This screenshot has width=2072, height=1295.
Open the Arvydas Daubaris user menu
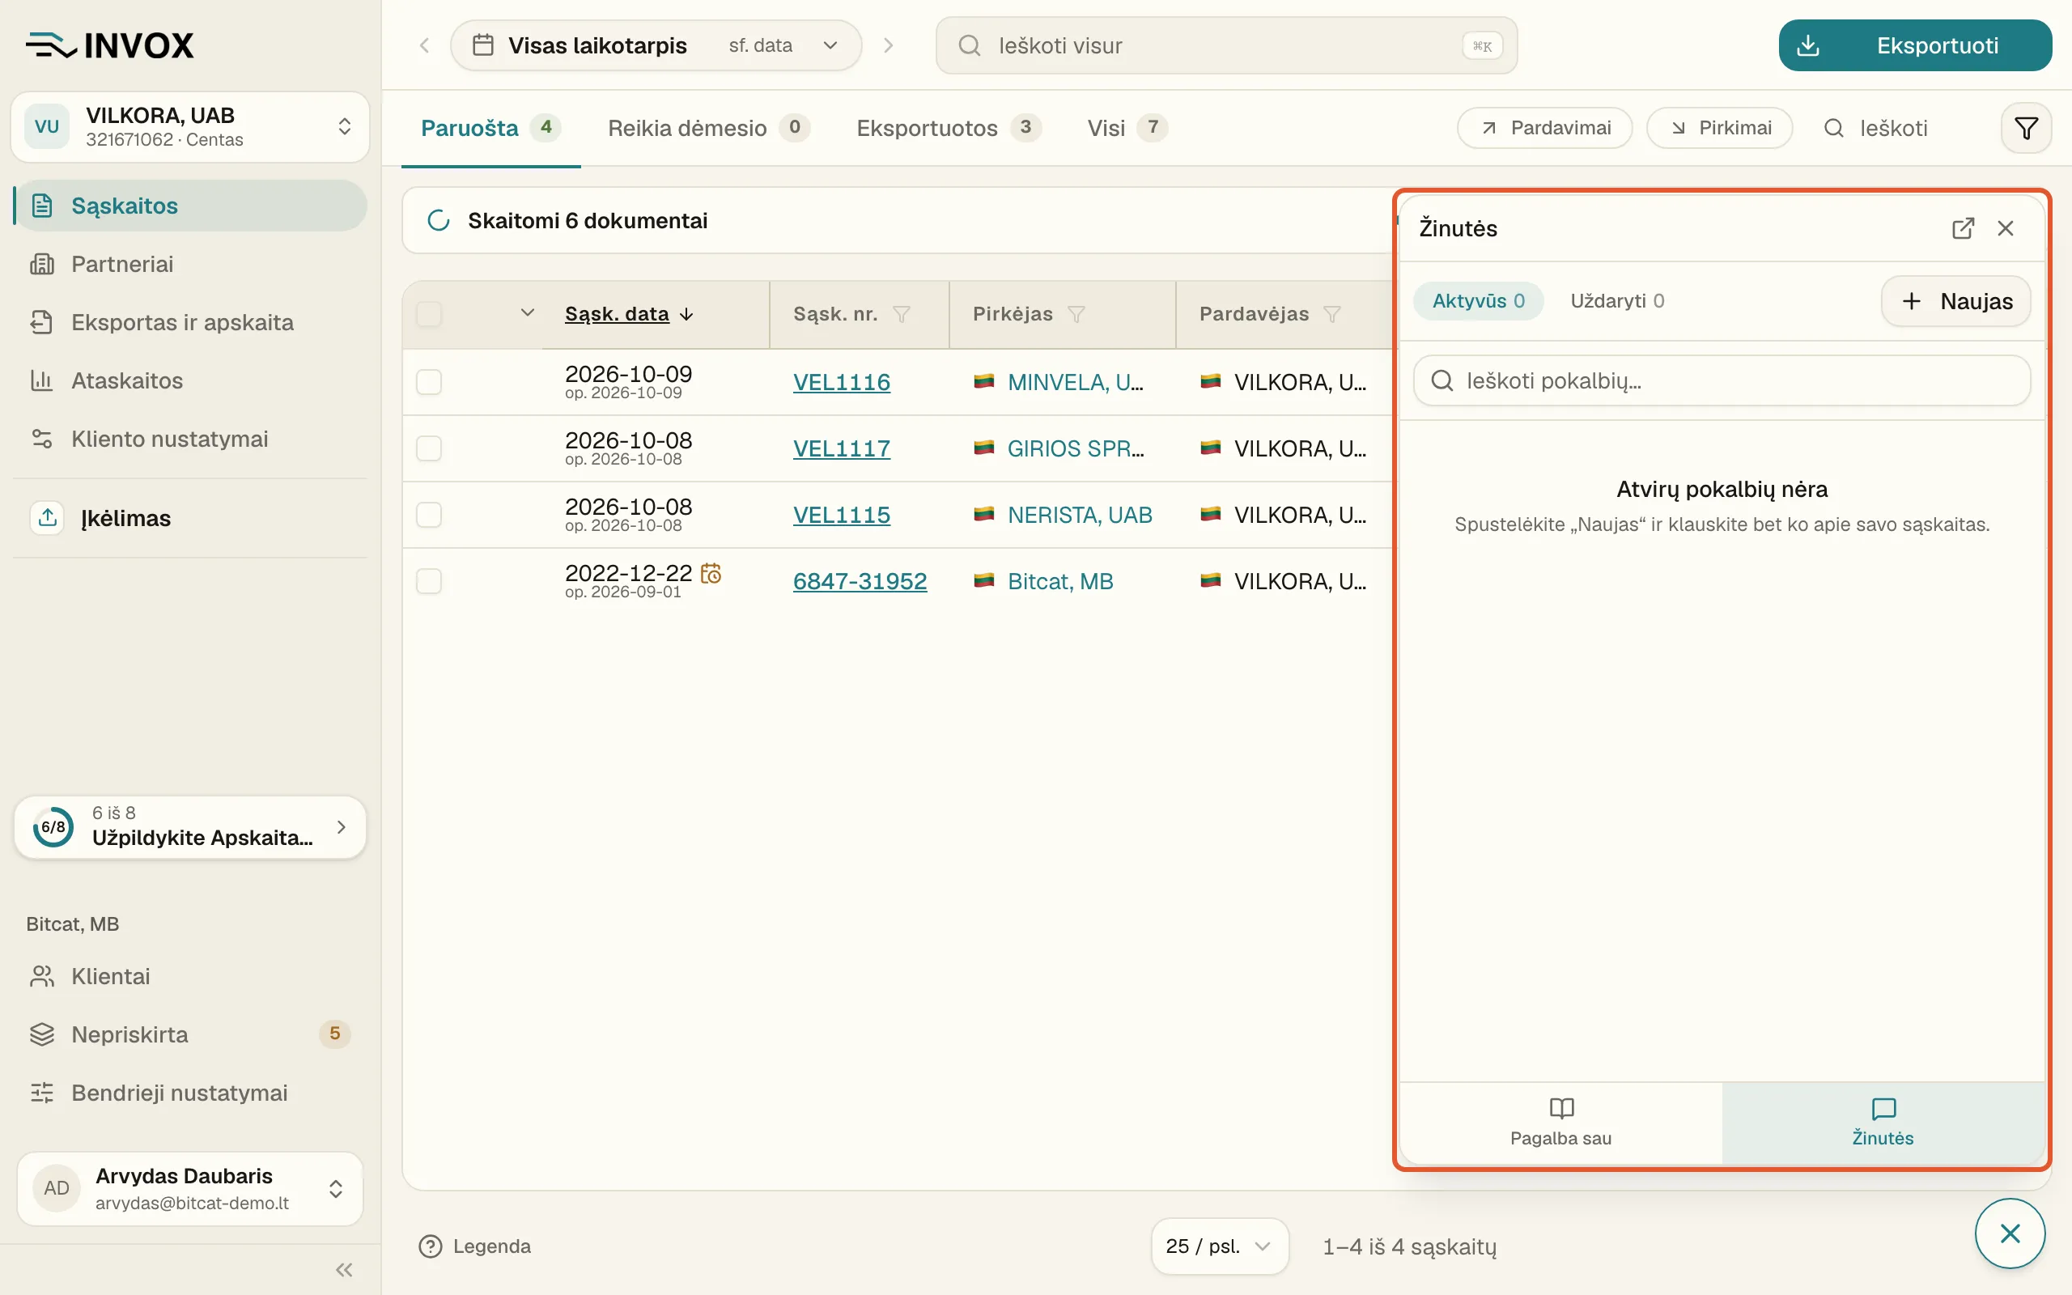(190, 1189)
